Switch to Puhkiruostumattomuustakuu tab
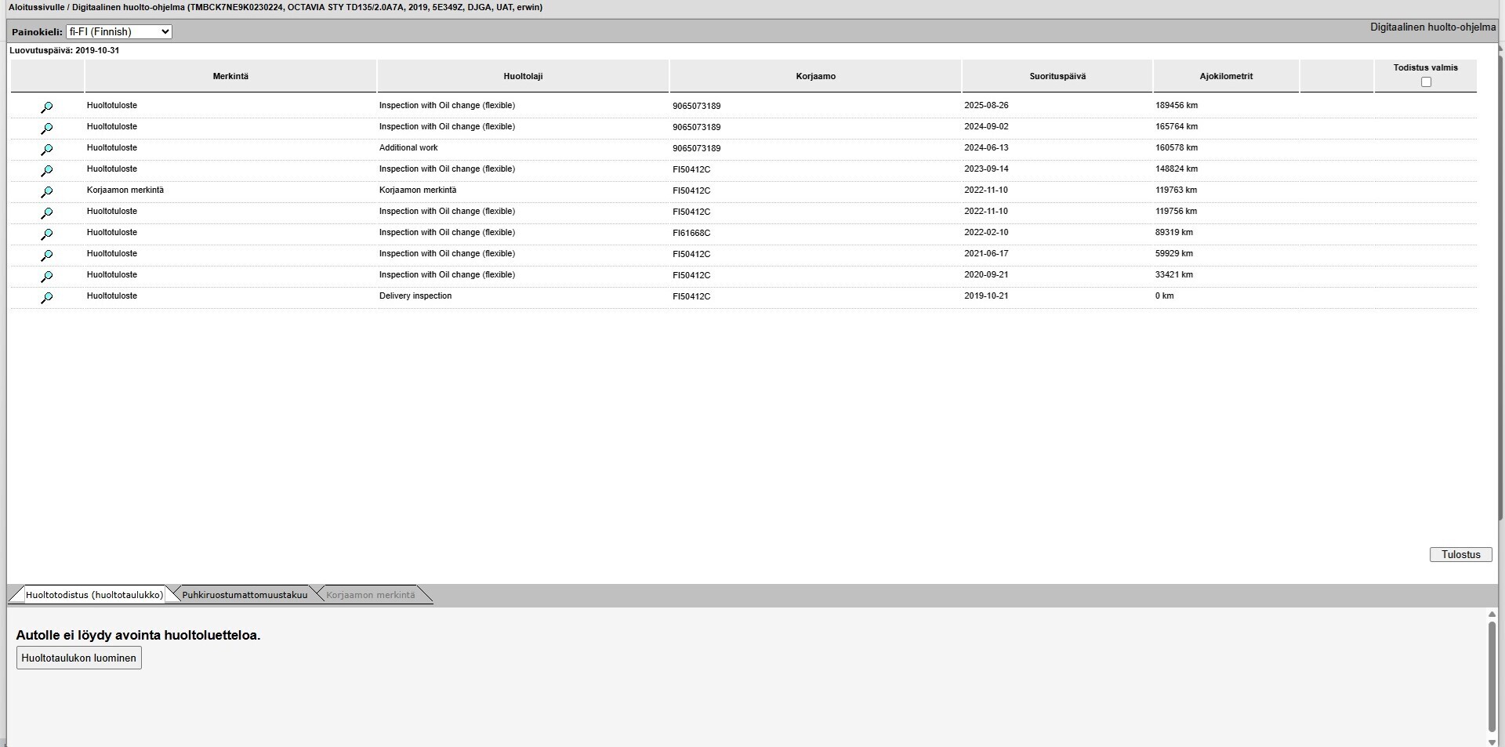The width and height of the screenshot is (1505, 747). click(245, 595)
